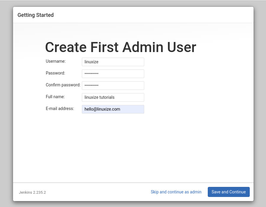The image size is (266, 207).
Task: Click the masked dots in the Password field
Action: point(91,74)
